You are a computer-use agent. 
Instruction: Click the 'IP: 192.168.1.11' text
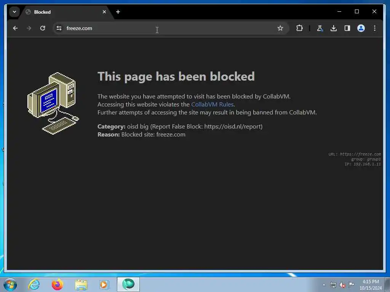tap(363, 164)
